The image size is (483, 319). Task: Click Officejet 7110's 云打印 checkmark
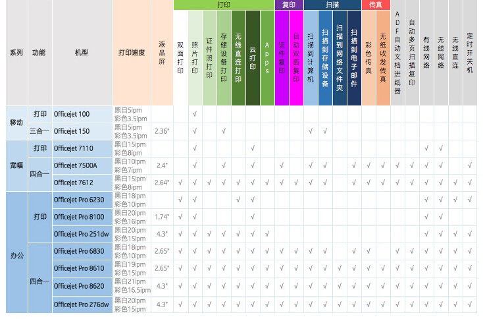pyautogui.click(x=253, y=148)
